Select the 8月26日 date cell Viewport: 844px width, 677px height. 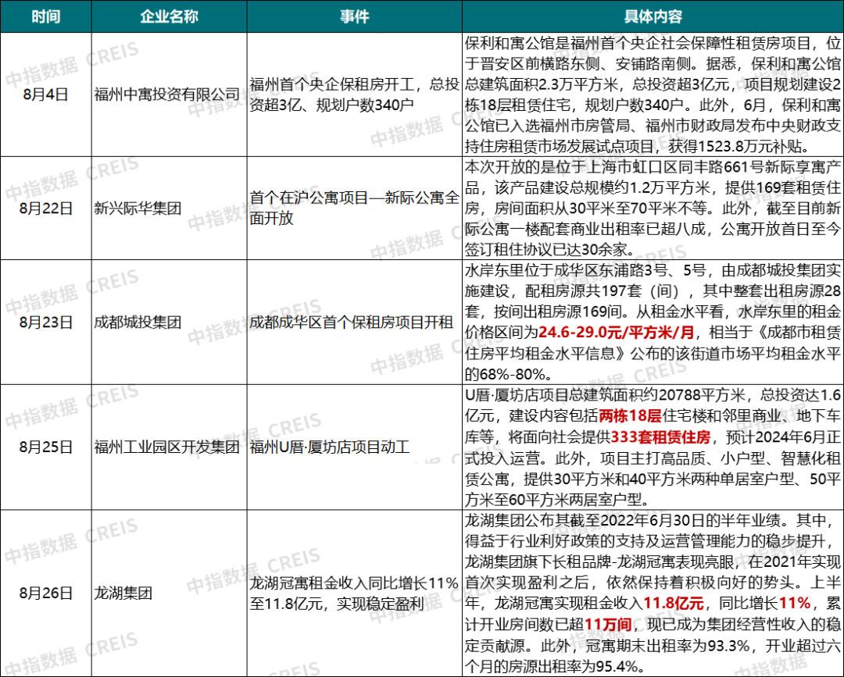(46, 593)
